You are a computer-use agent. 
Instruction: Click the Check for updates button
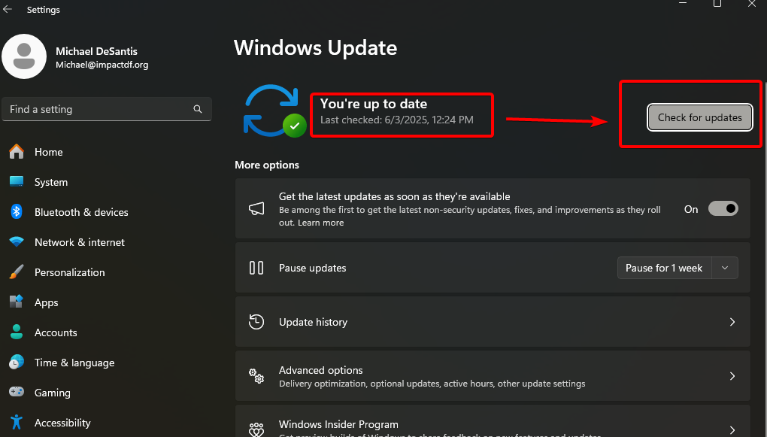click(699, 117)
